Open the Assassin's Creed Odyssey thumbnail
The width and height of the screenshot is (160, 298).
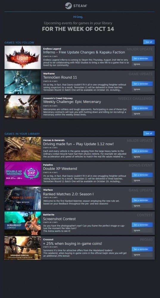click(x=23, y=107)
